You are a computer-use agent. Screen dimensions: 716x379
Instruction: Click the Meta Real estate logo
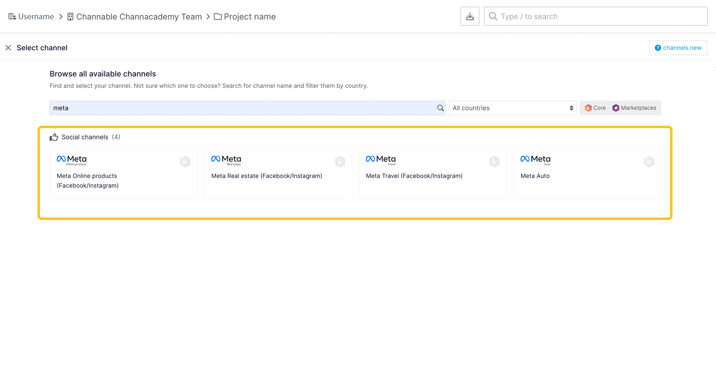(x=226, y=160)
